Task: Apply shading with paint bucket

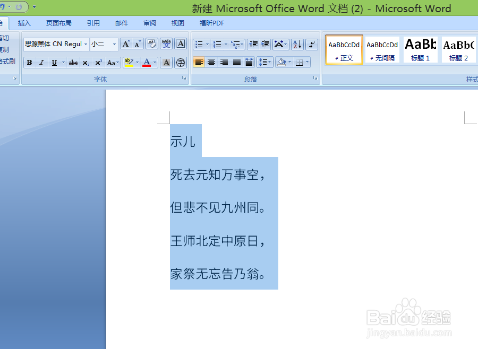Action: [x=281, y=62]
